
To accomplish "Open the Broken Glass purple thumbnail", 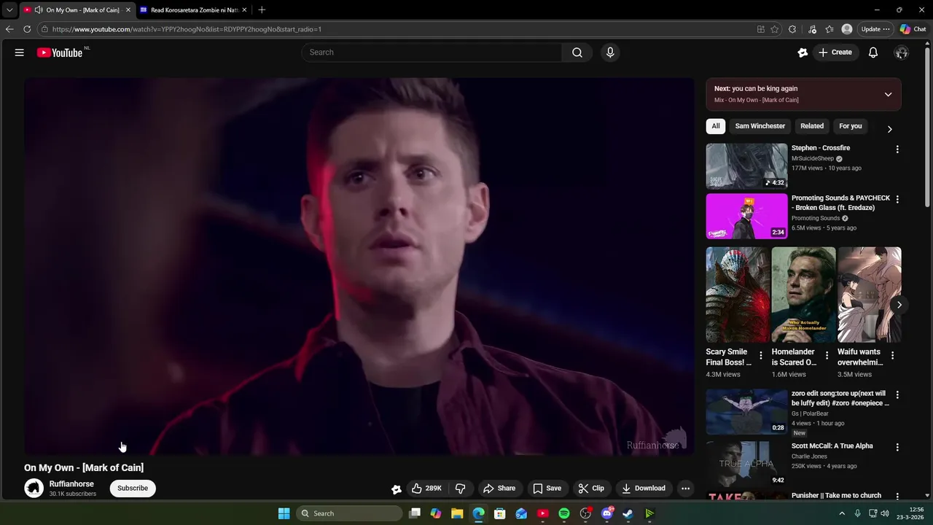I will pyautogui.click(x=746, y=216).
